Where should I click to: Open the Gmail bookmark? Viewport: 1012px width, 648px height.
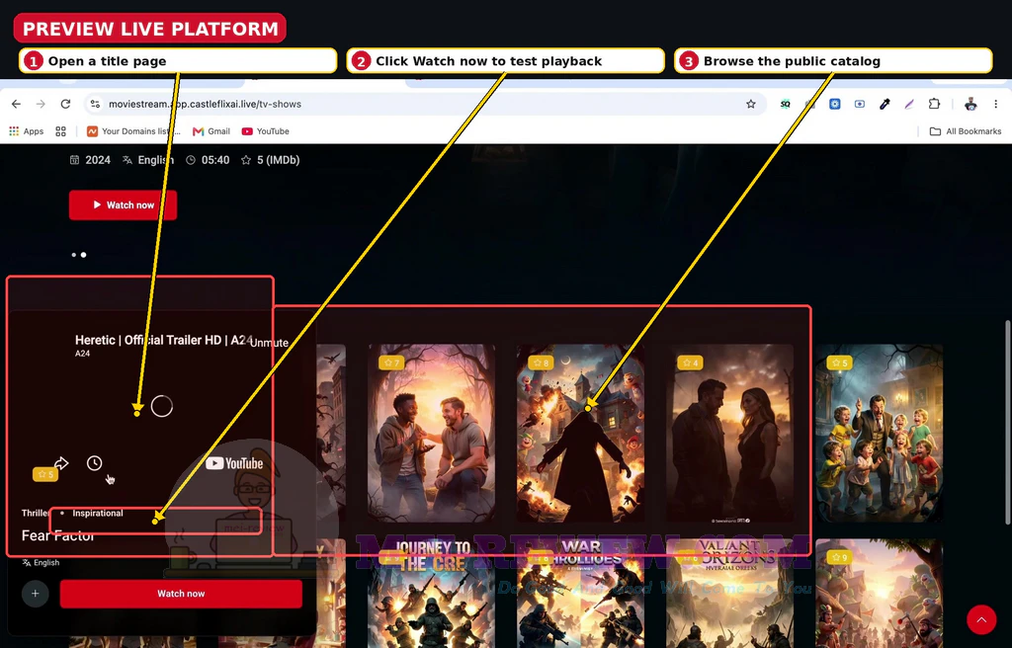(211, 131)
